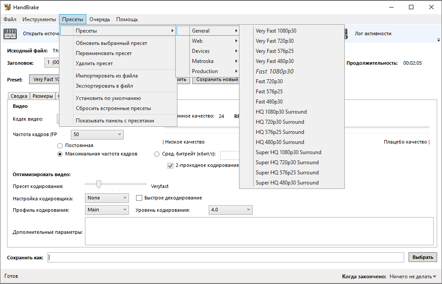Viewport: 442px width, 284px height.
Task: Select the Сред. битрейт radio button
Action: click(x=157, y=154)
